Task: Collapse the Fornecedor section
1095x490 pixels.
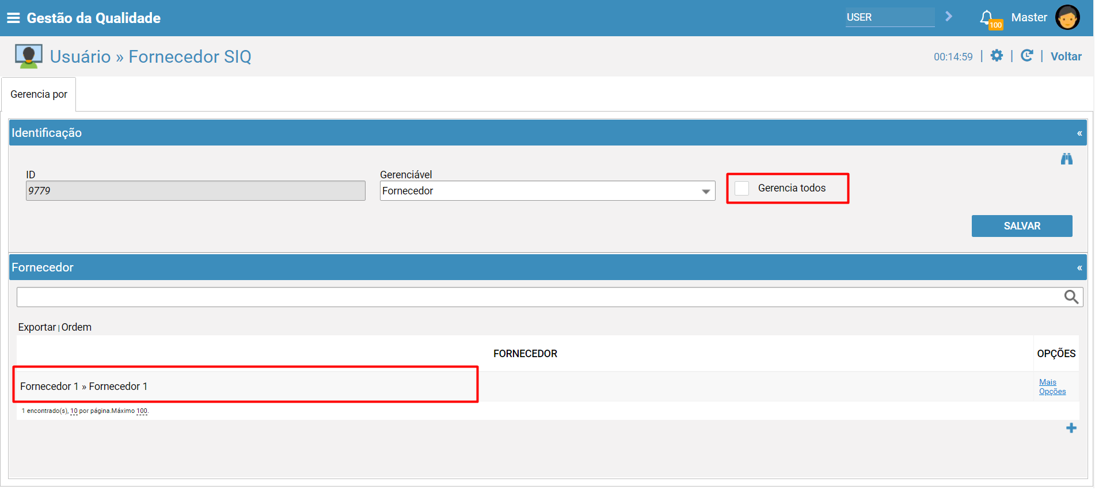Action: pos(1079,267)
